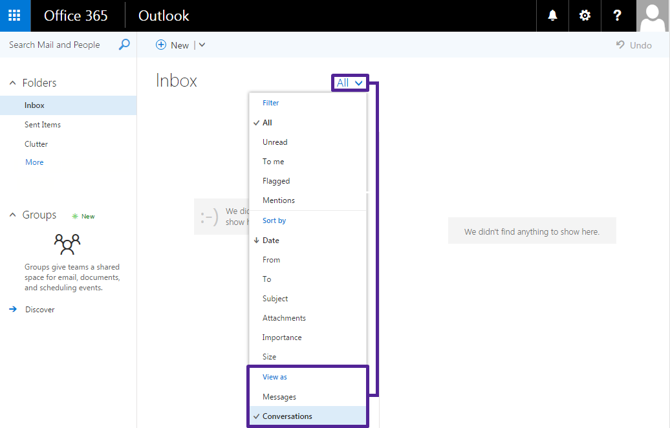
Task: Click the Sort by heading text
Action: click(274, 221)
